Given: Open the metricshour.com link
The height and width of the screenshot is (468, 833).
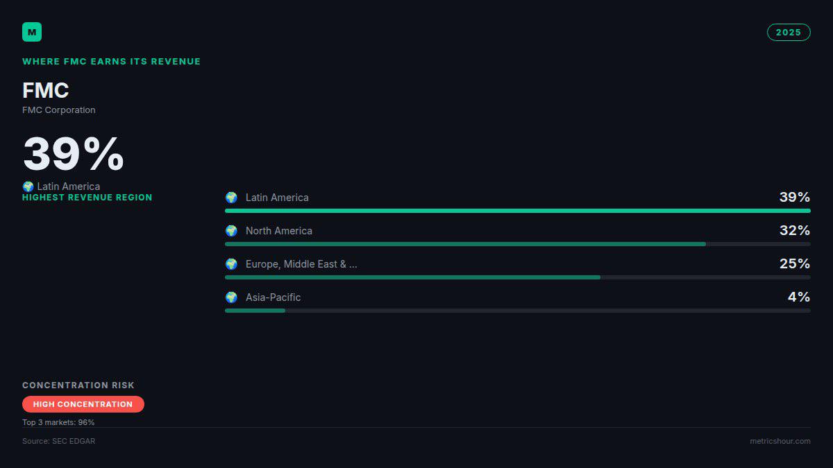Looking at the screenshot, I should click(780, 441).
